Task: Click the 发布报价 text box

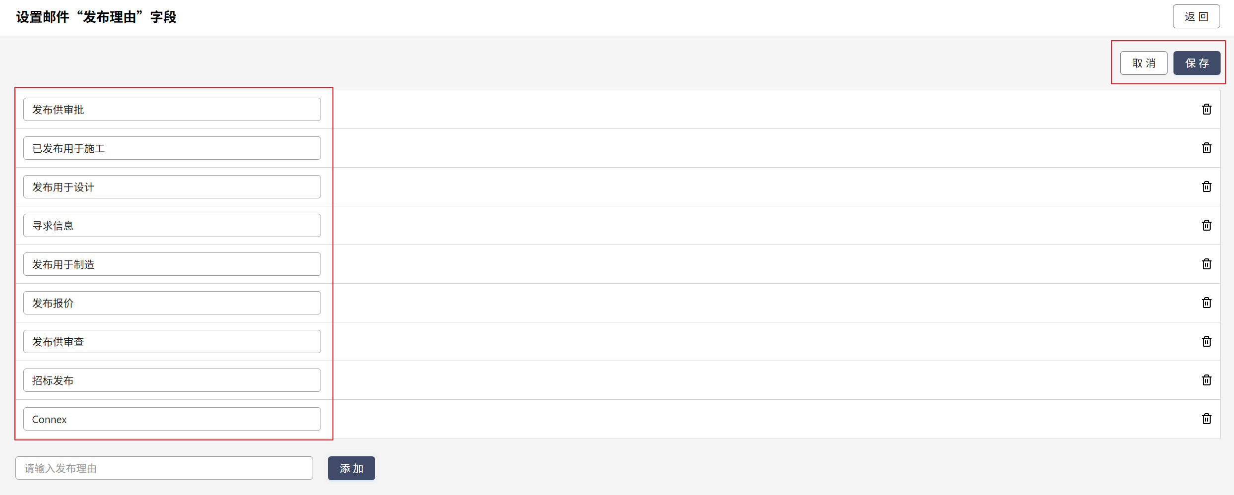Action: click(x=172, y=303)
